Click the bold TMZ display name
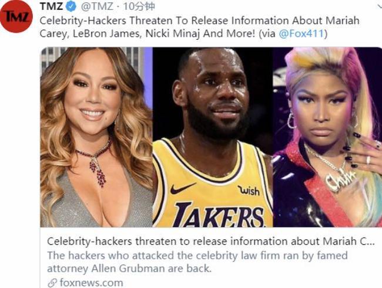This screenshot has height=288, width=382. coord(51,6)
